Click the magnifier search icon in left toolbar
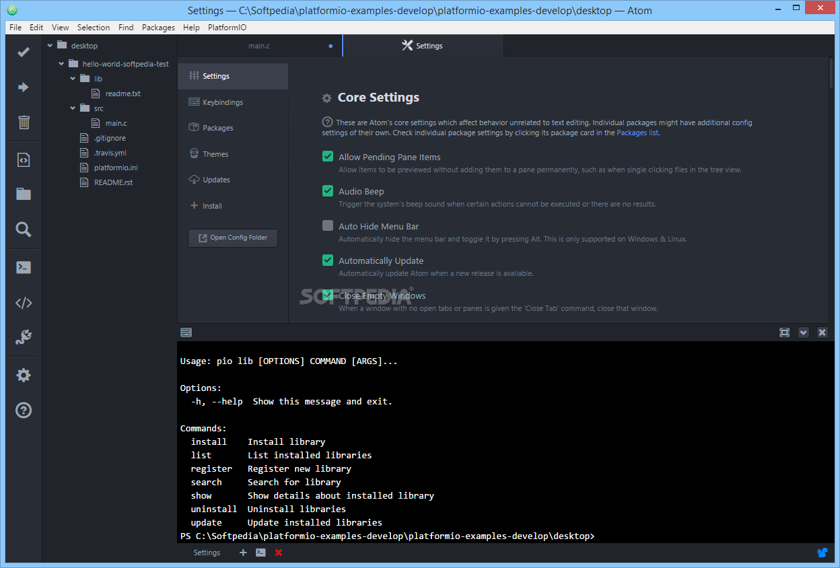The height and width of the screenshot is (568, 840). point(24,229)
